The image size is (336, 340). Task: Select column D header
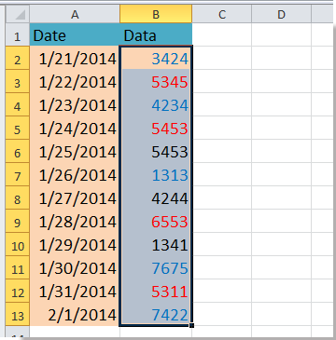coord(281,14)
